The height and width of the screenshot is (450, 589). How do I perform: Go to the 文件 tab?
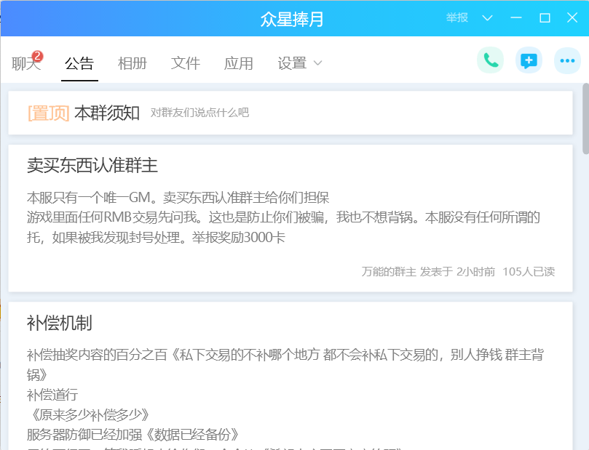(x=186, y=63)
